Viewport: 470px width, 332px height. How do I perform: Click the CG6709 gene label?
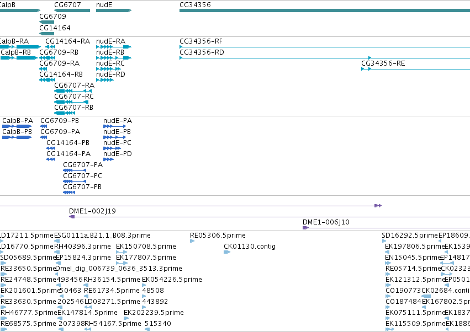pyautogui.click(x=53, y=16)
